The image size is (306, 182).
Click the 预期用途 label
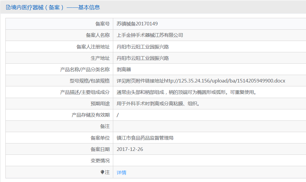[100, 104]
